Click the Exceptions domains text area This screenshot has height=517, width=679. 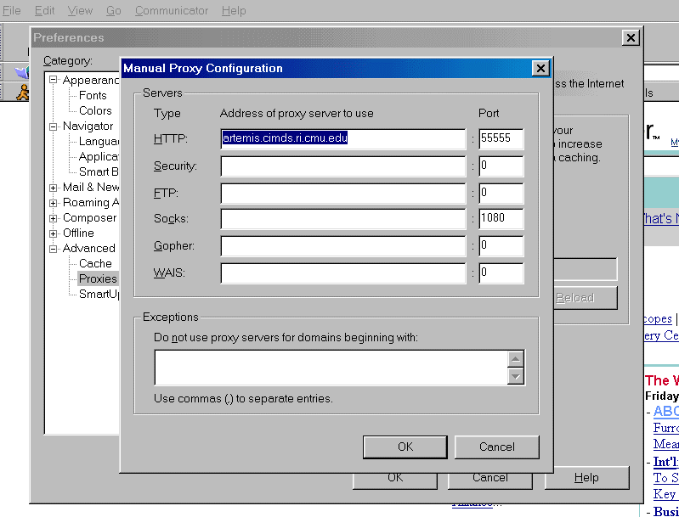[x=330, y=368]
